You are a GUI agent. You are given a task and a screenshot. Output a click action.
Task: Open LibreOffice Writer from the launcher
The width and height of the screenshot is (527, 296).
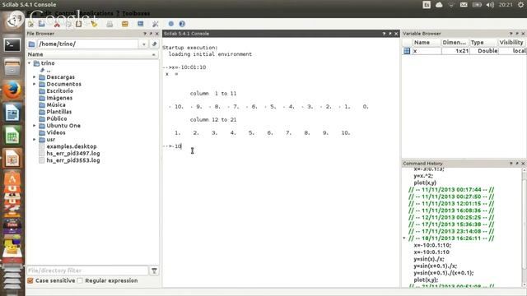coord(12,113)
